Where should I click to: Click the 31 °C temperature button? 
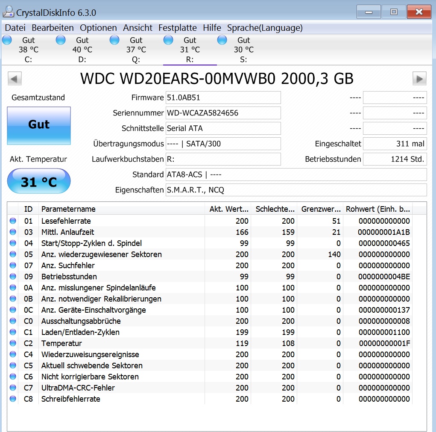pyautogui.click(x=39, y=181)
